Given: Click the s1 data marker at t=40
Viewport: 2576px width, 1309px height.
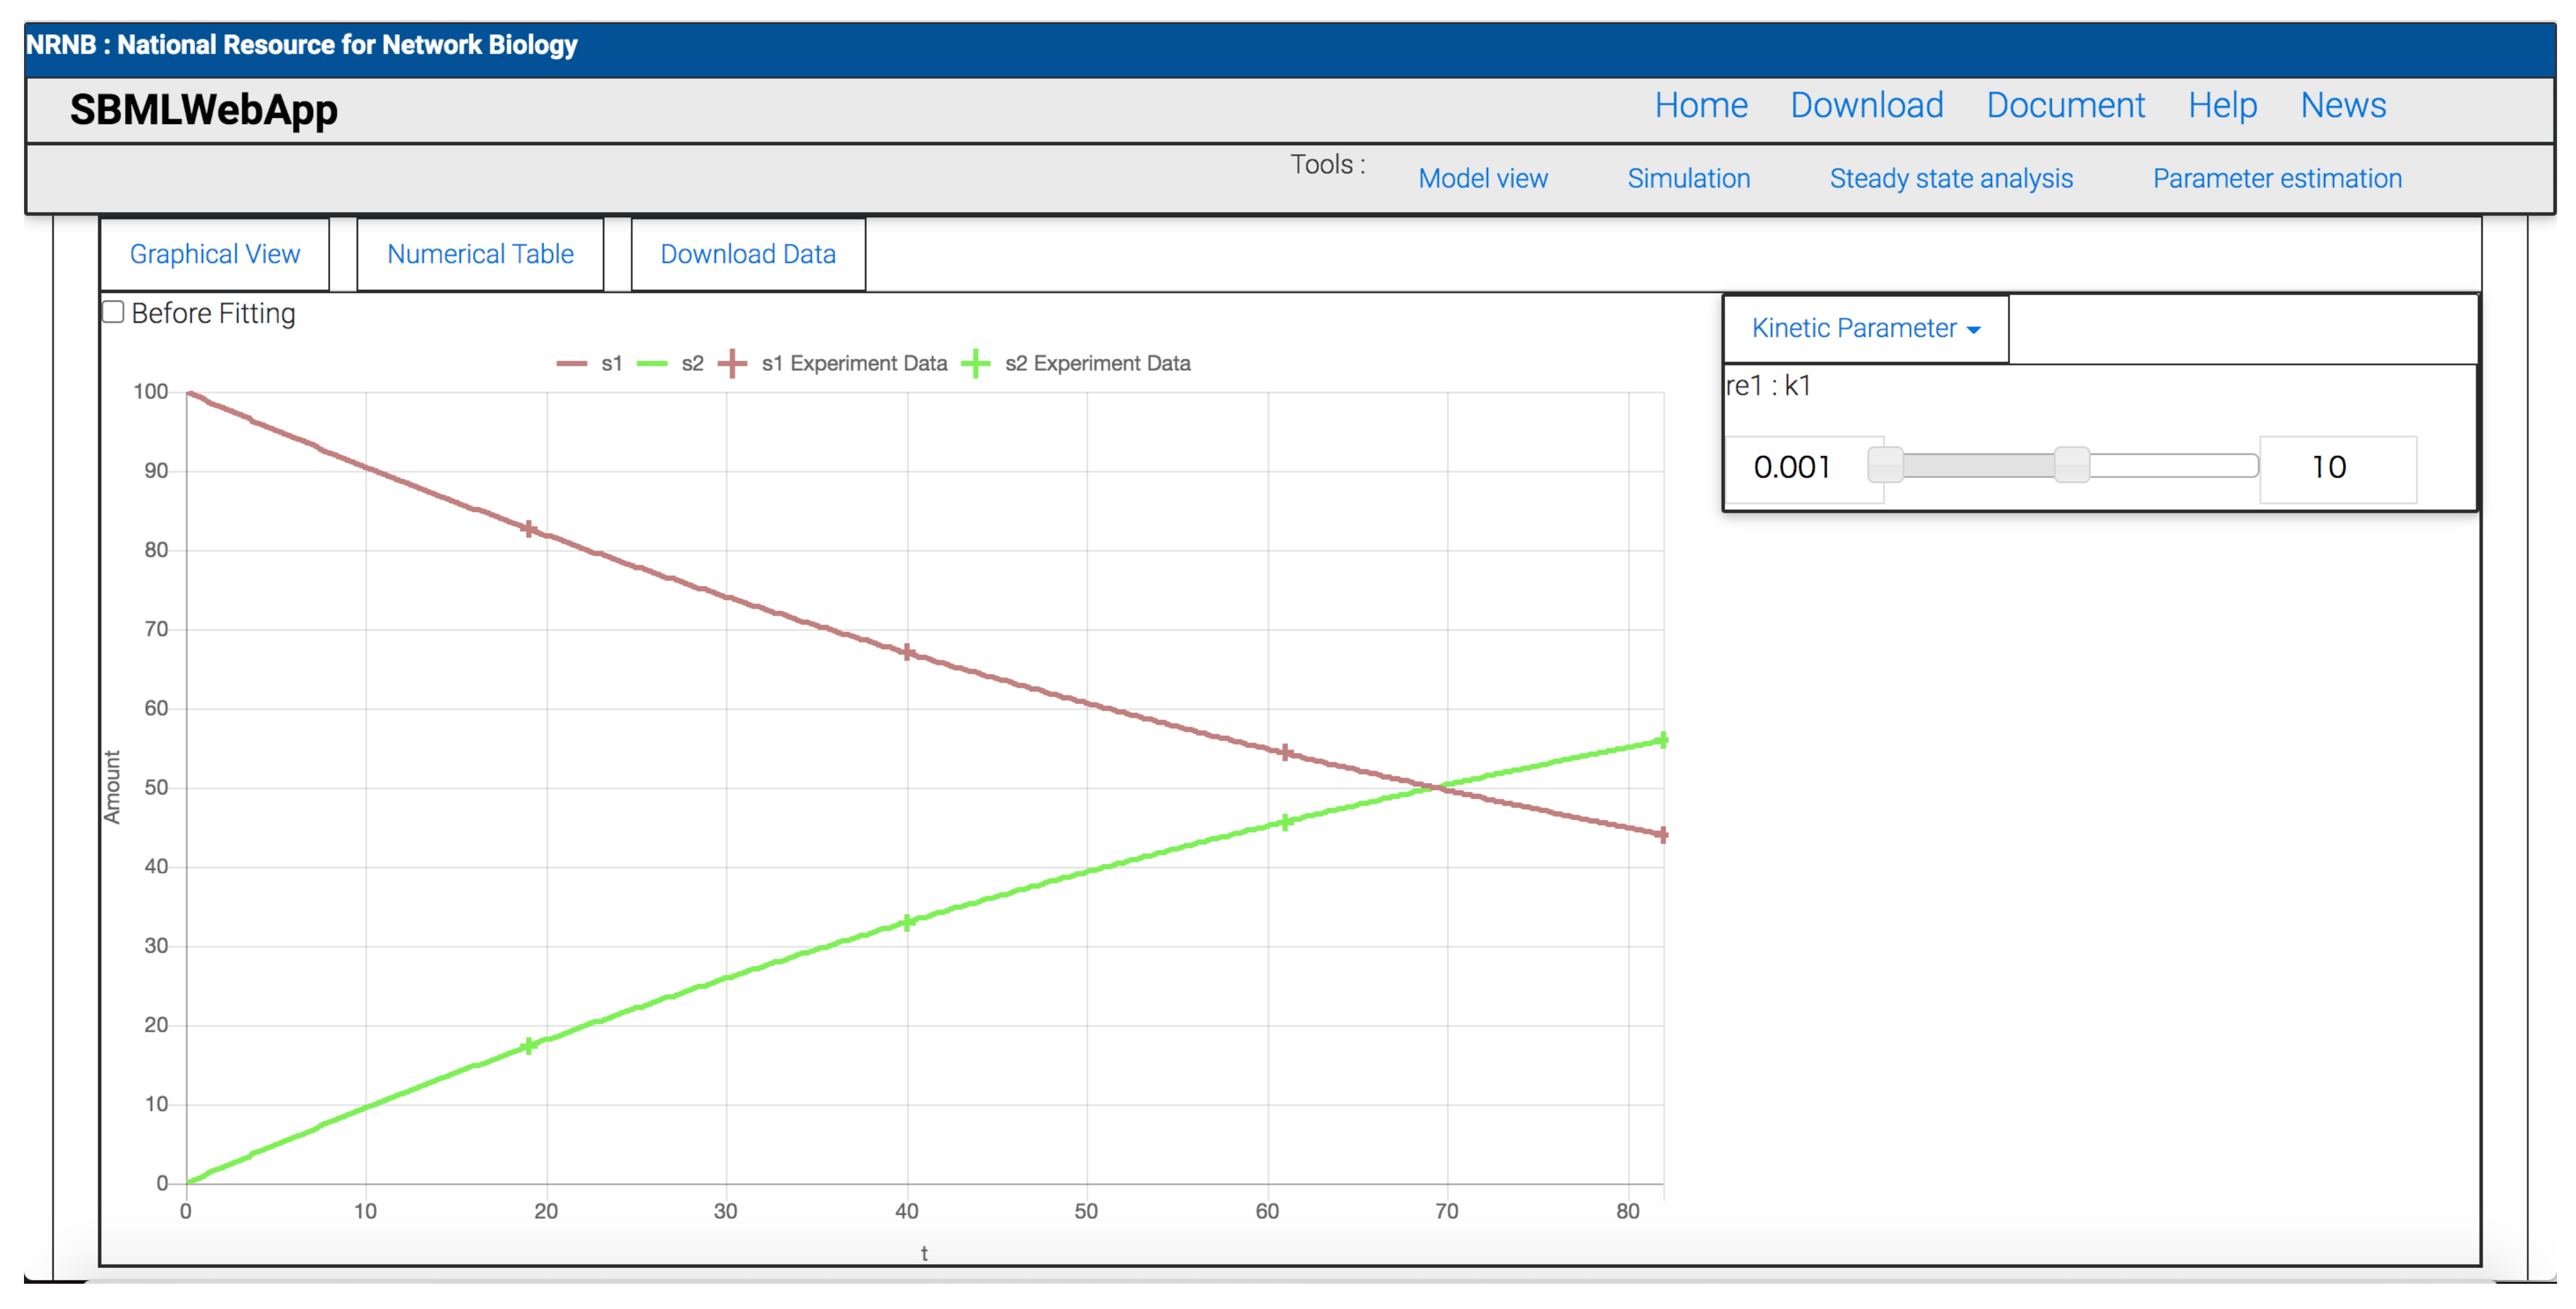Looking at the screenshot, I should tap(907, 653).
